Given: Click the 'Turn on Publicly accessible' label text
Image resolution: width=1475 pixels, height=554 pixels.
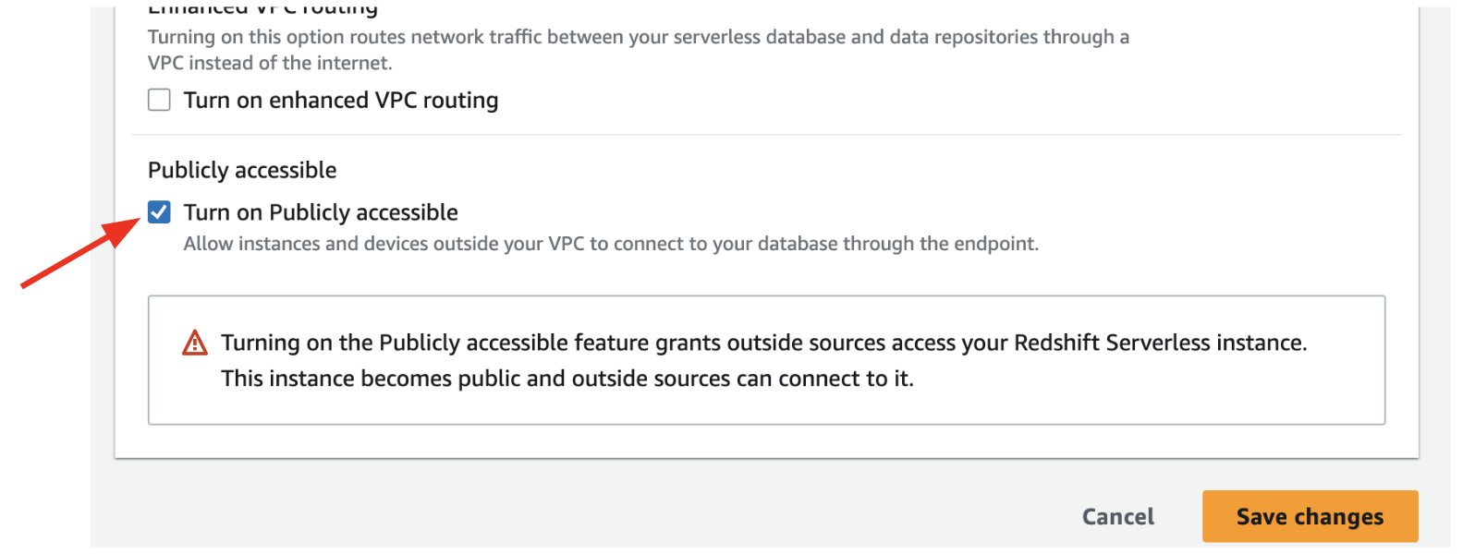Looking at the screenshot, I should (x=321, y=212).
